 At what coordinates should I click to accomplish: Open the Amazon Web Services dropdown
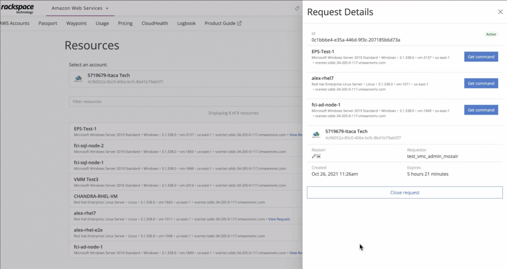[80, 8]
